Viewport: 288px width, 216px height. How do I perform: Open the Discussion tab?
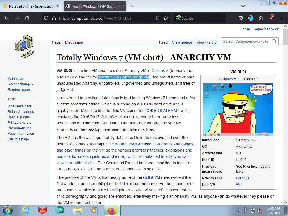[x=74, y=42]
